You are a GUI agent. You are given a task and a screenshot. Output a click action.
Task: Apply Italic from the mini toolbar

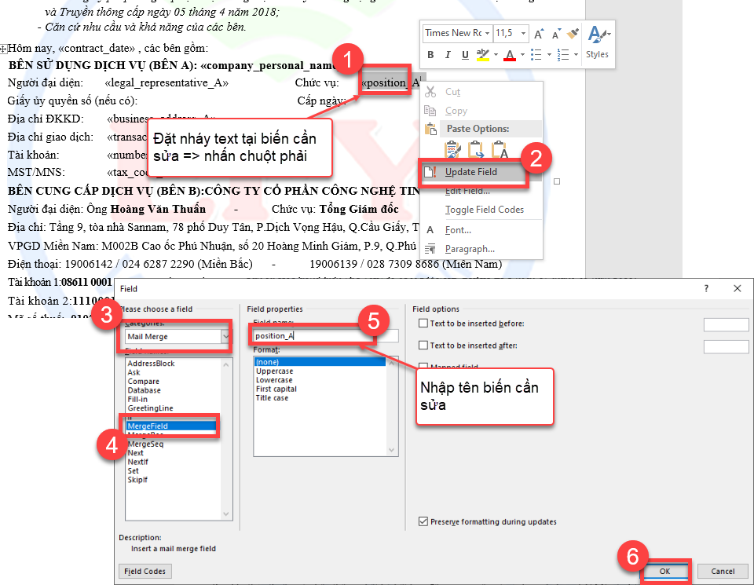(448, 55)
